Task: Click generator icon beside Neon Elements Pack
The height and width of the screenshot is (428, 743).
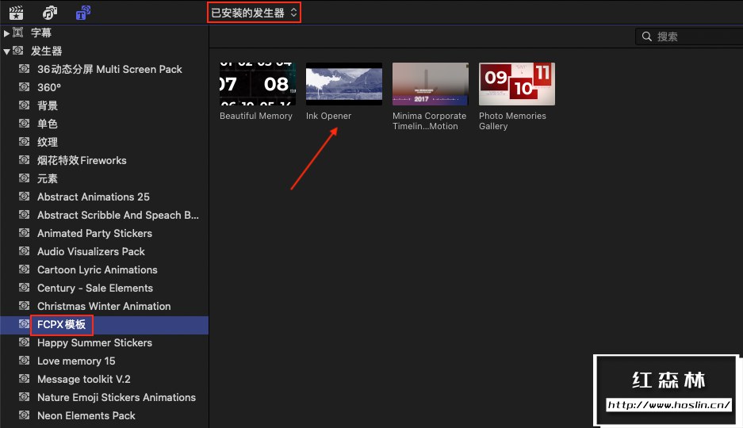Action: coord(24,415)
